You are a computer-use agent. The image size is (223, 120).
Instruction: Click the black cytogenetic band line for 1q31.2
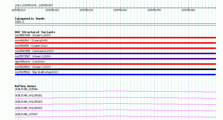point(115,24)
